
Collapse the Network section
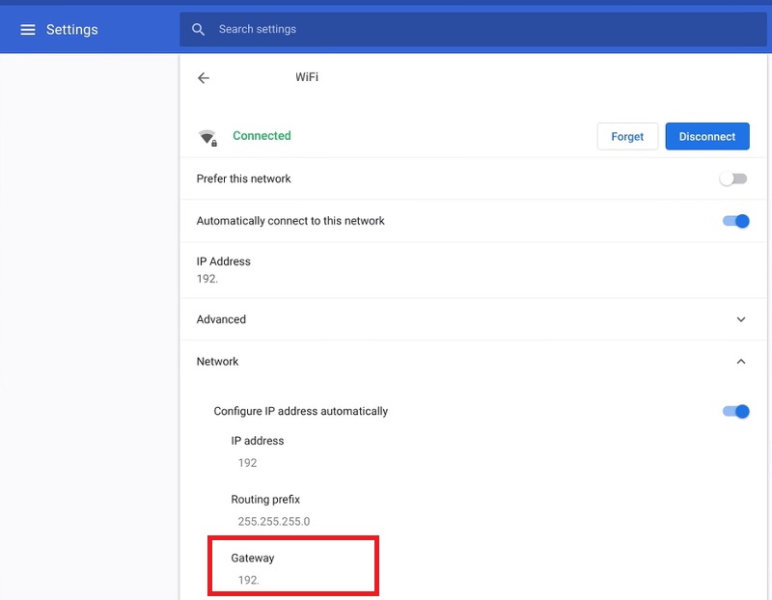[x=473, y=361]
